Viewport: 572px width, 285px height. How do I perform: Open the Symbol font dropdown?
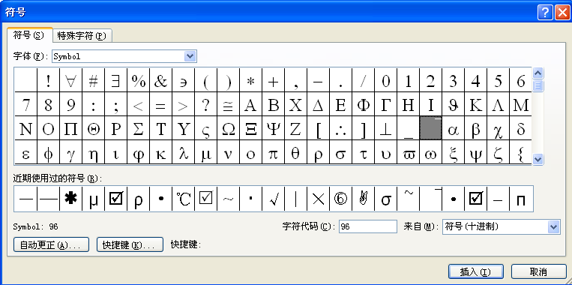(x=190, y=56)
